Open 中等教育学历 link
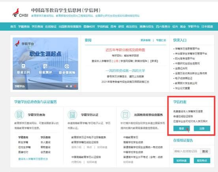218x172 pixels. pyautogui.click(x=131, y=137)
